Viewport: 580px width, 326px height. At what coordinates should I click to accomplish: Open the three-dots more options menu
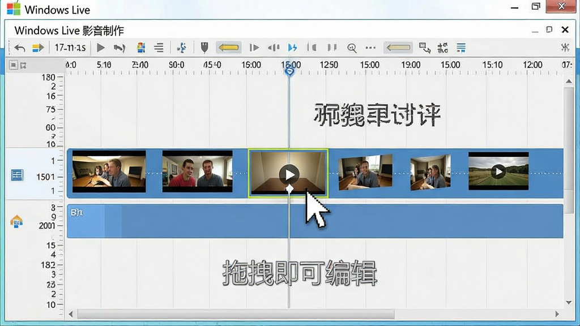[x=370, y=48]
